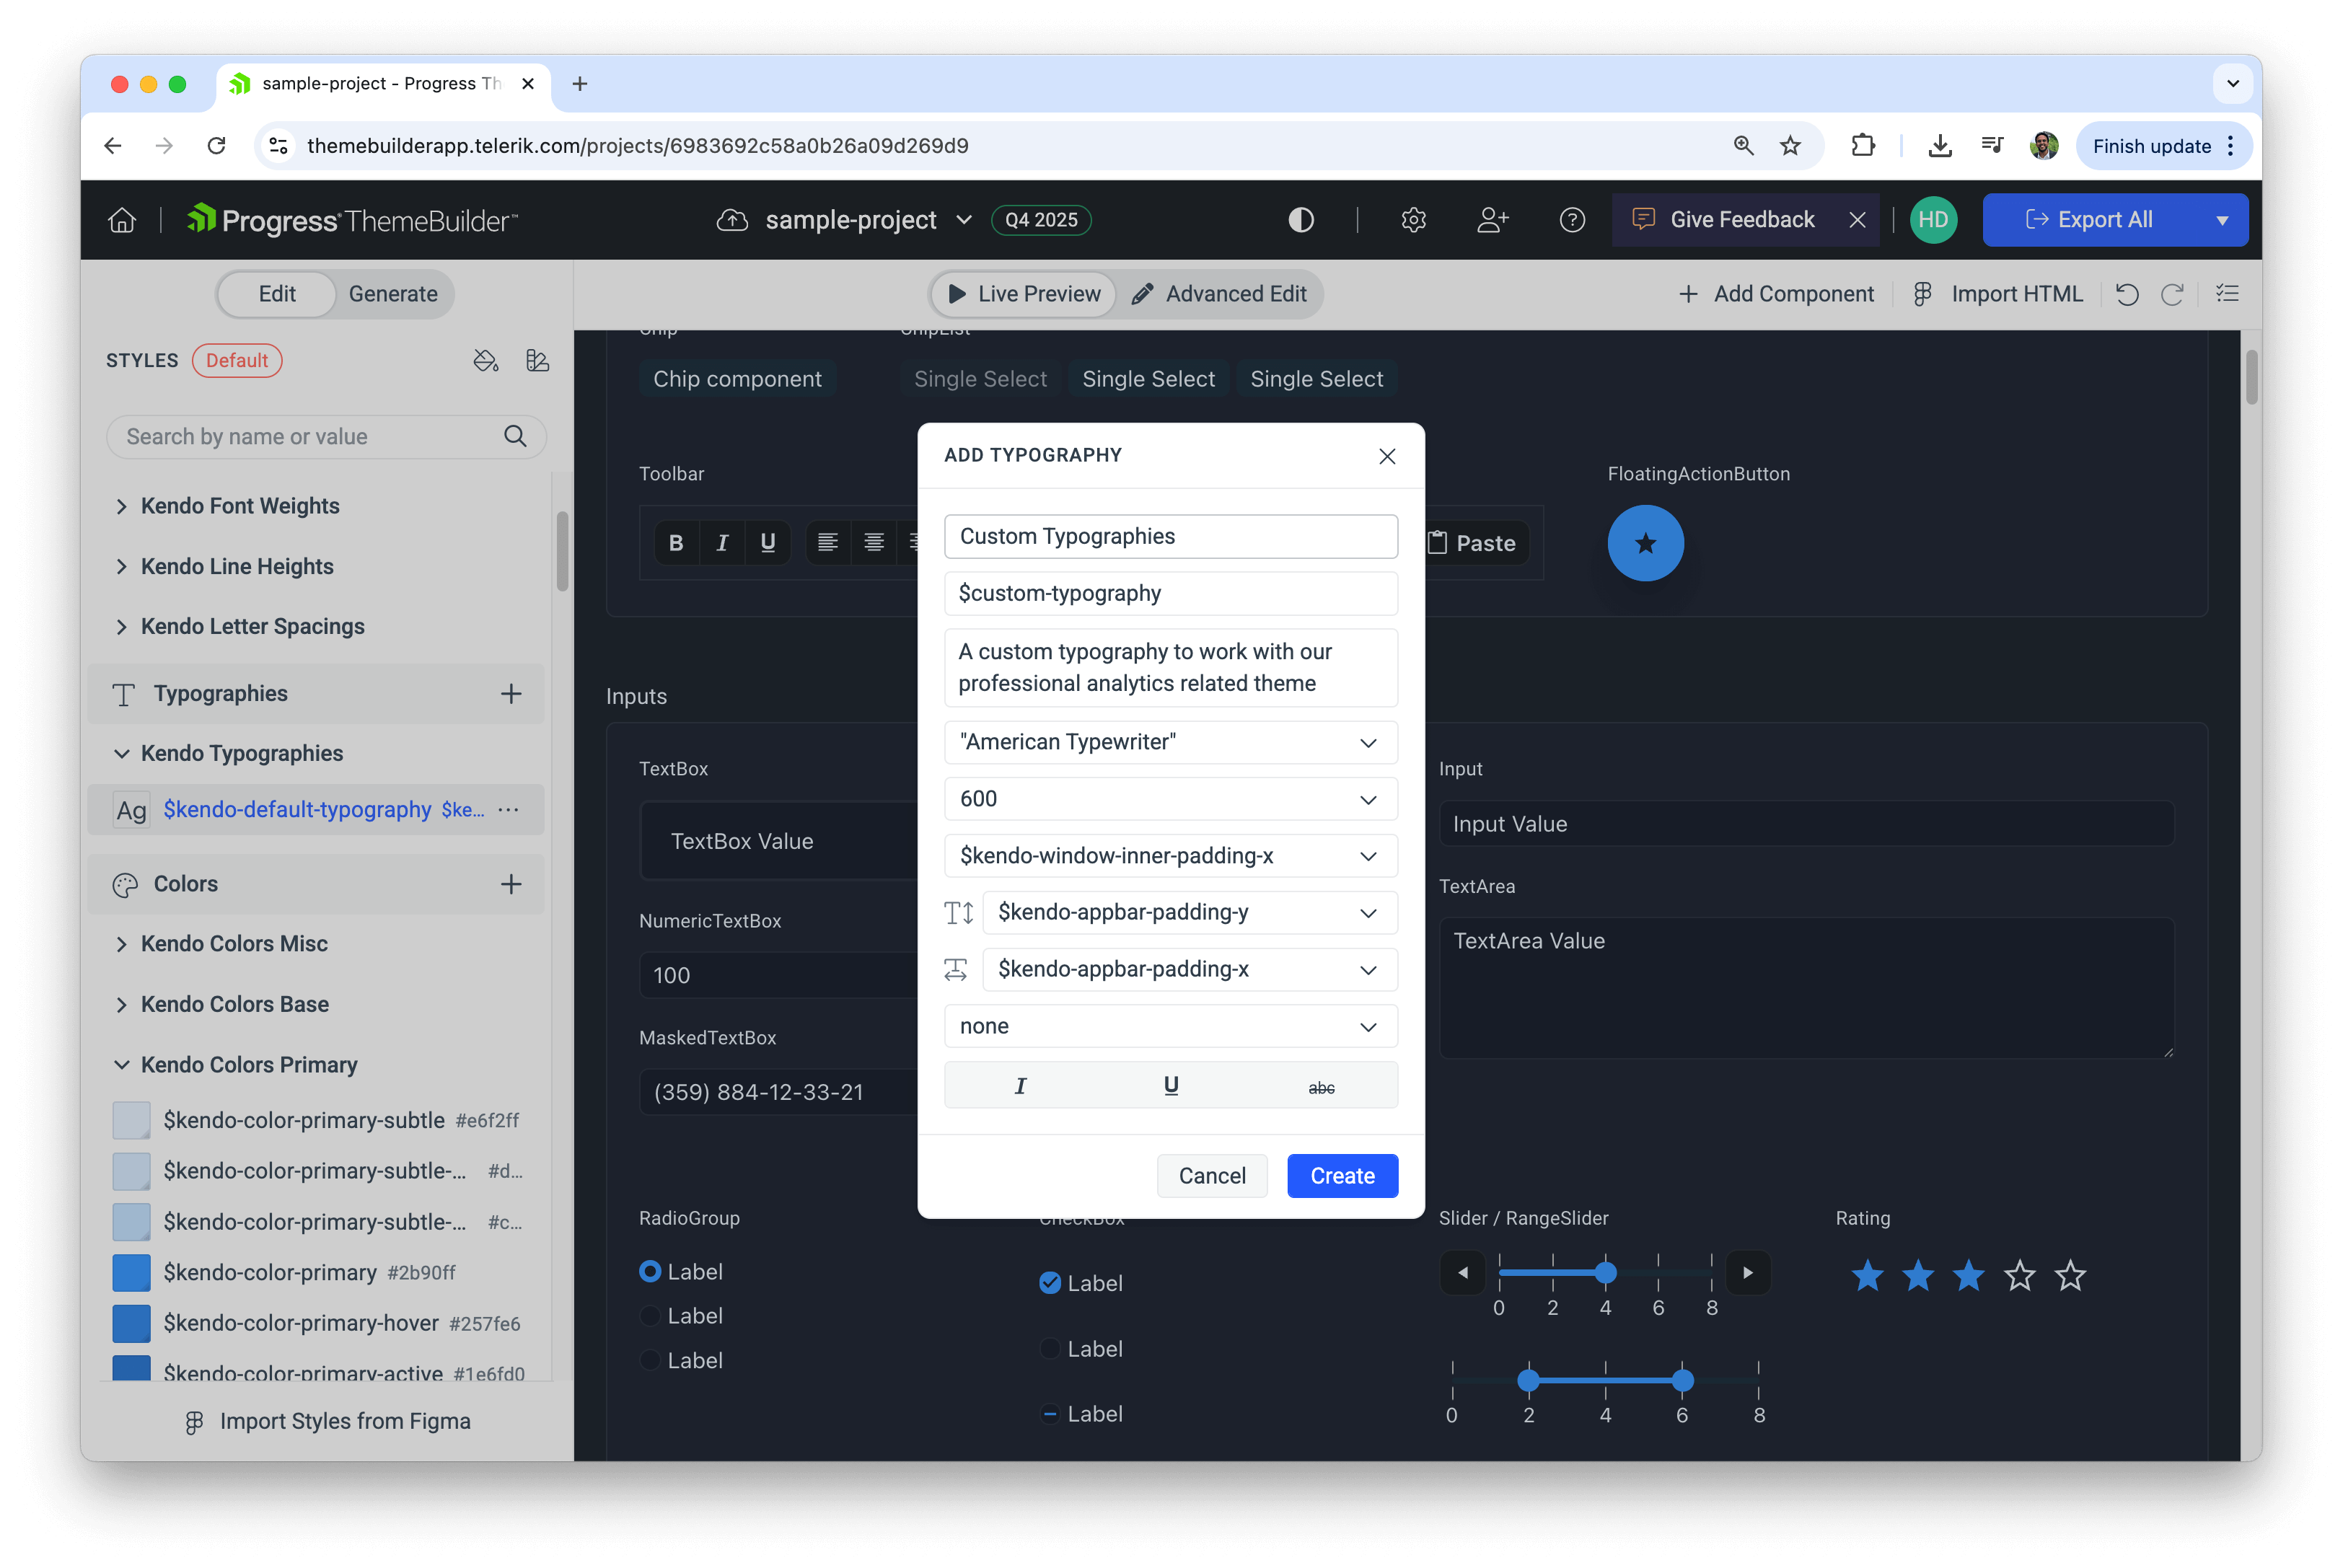The height and width of the screenshot is (1568, 2343).
Task: Click the add user icon
Action: tap(1492, 220)
